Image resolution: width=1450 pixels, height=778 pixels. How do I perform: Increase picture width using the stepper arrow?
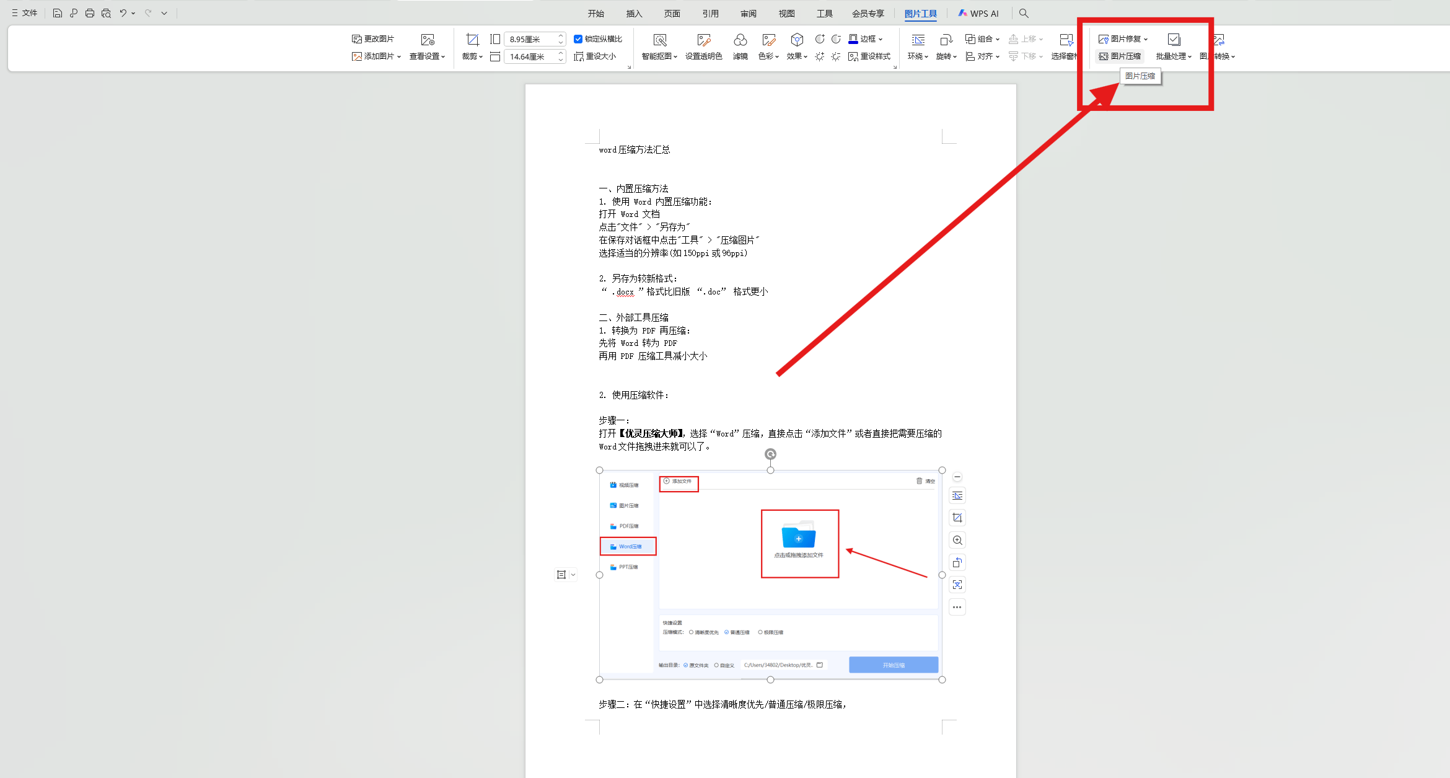[561, 35]
